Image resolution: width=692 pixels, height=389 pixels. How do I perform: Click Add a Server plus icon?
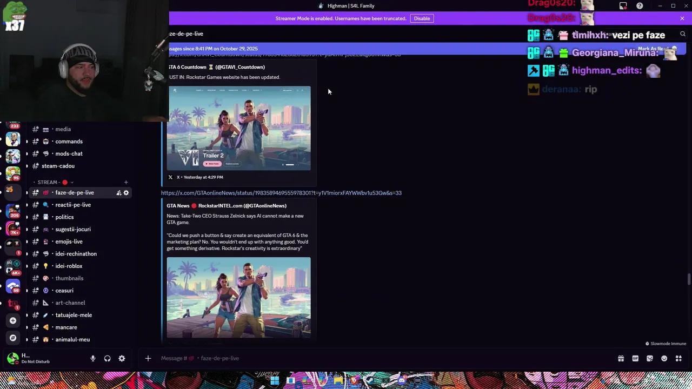13,320
